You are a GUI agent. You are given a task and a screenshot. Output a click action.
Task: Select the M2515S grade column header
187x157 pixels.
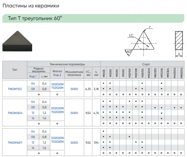(x=142, y=73)
